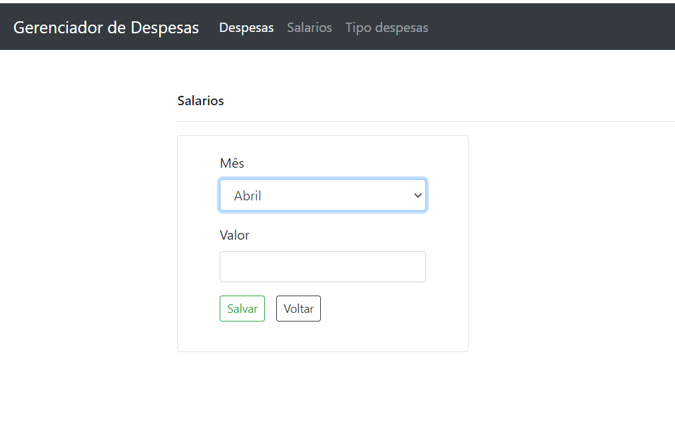This screenshot has height=432, width=675.
Task: Navigate to Salarios in the navbar
Action: click(309, 27)
